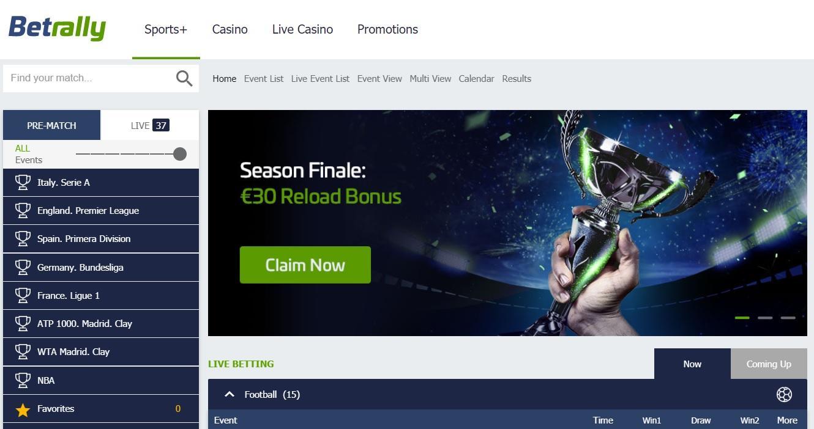814x429 pixels.
Task: Click the Betrally logo
Action: point(57,28)
